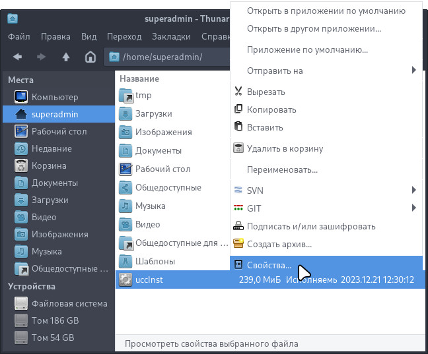Navigate up to the parent folder
The height and width of the screenshot is (354, 428).
point(65,57)
